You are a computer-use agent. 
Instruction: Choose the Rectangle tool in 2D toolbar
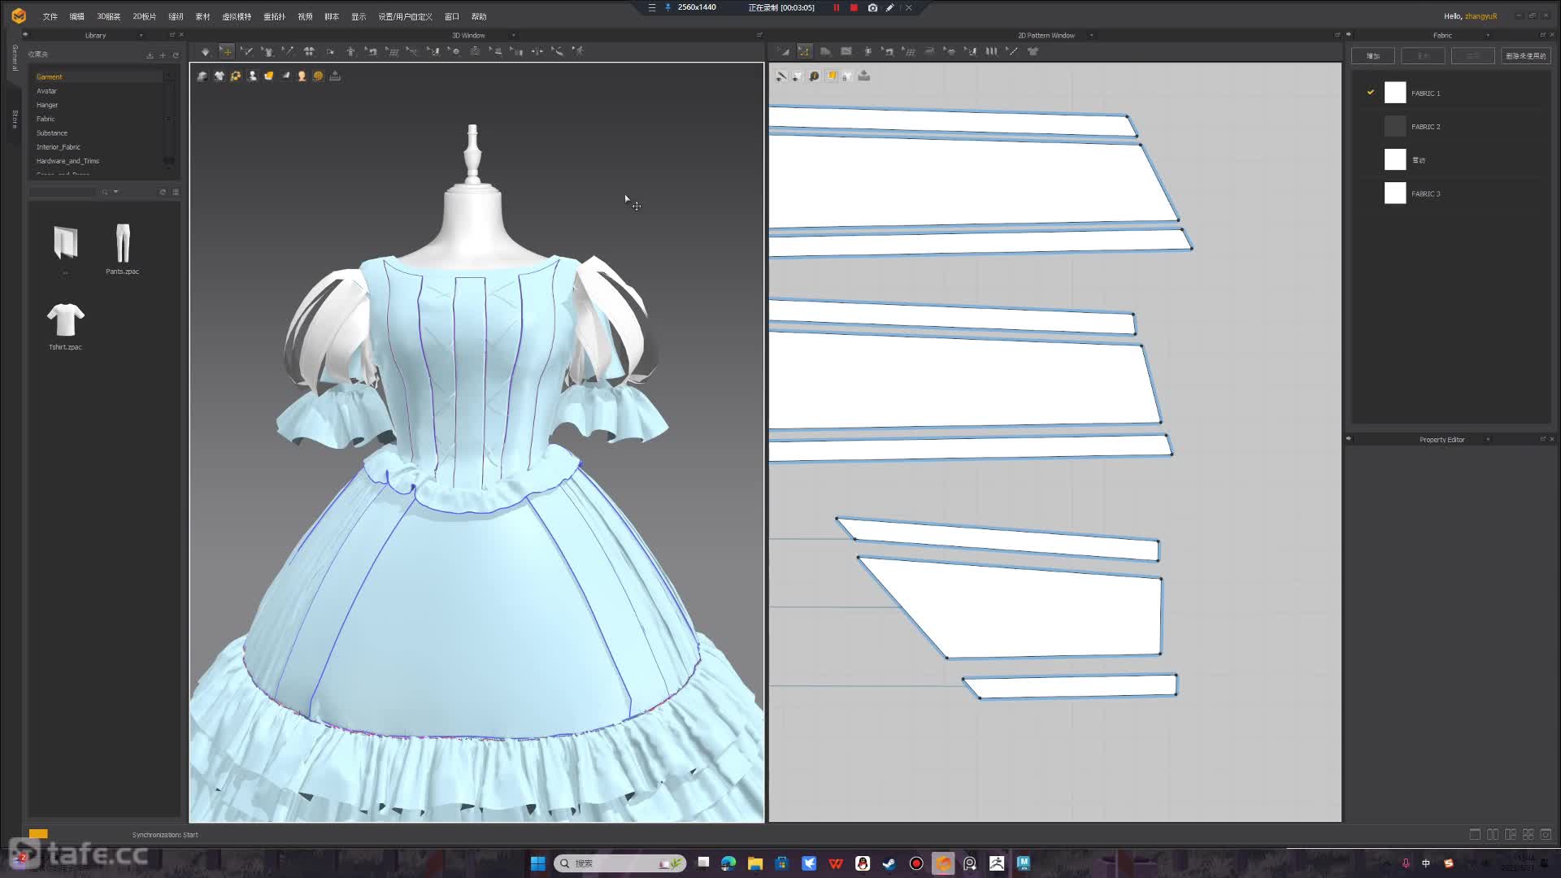(846, 51)
